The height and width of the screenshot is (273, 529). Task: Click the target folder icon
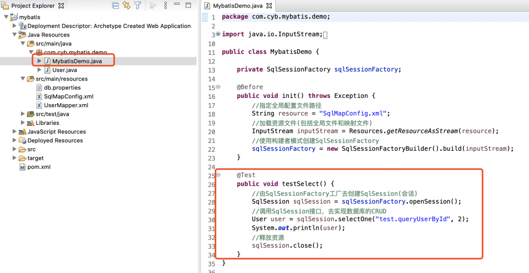(x=22, y=158)
